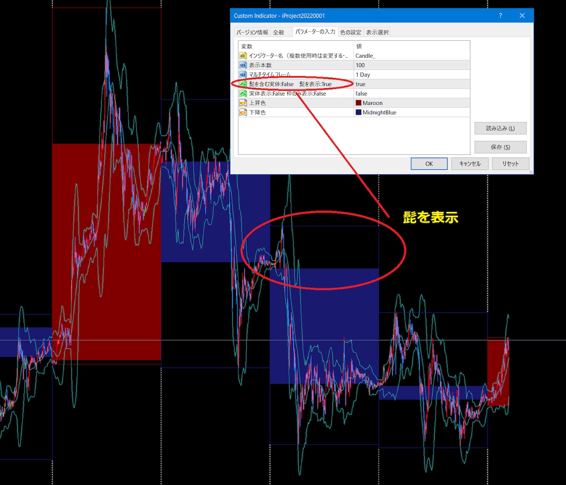Select the 上昇色 parameter label
This screenshot has height=485, width=566.
257,103
